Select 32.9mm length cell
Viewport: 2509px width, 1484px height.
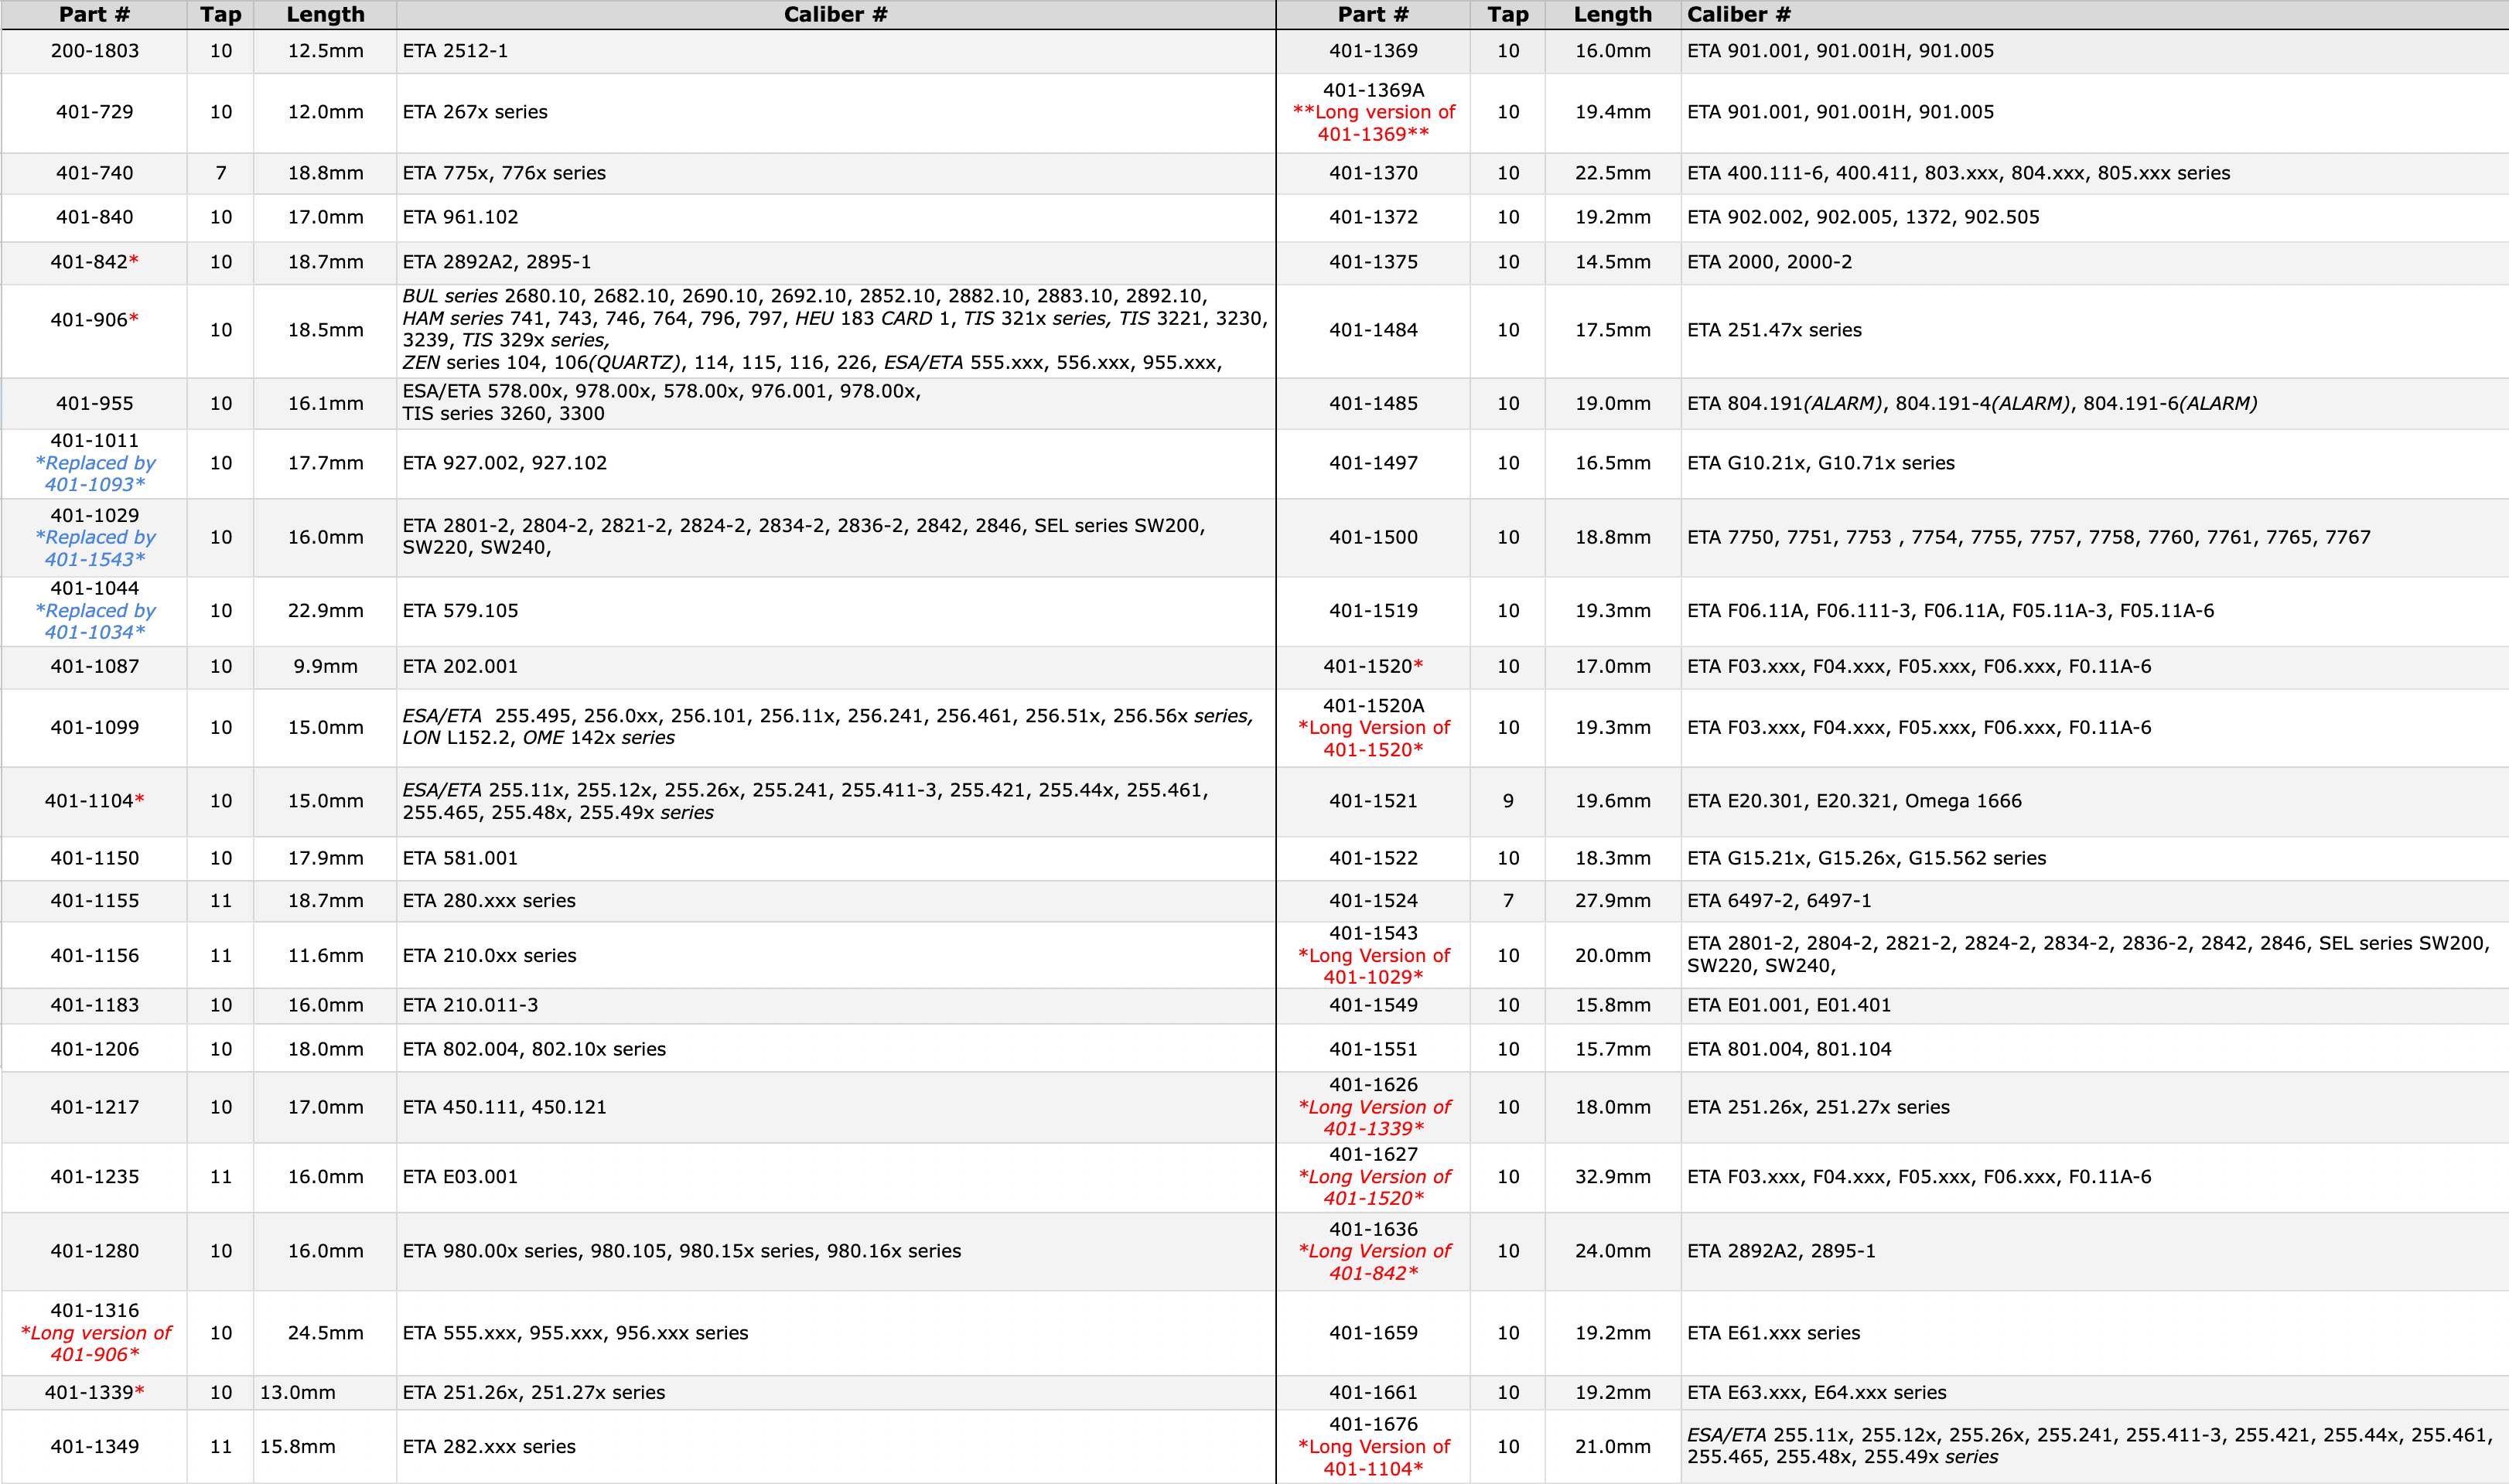coord(1612,1177)
